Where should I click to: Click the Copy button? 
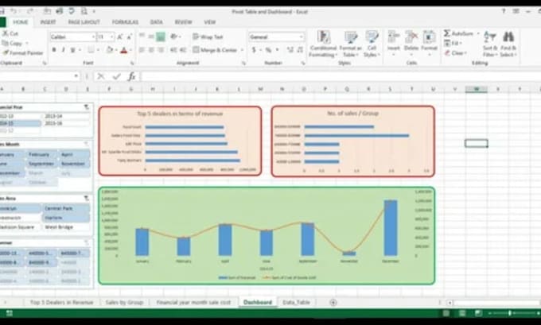(13, 44)
